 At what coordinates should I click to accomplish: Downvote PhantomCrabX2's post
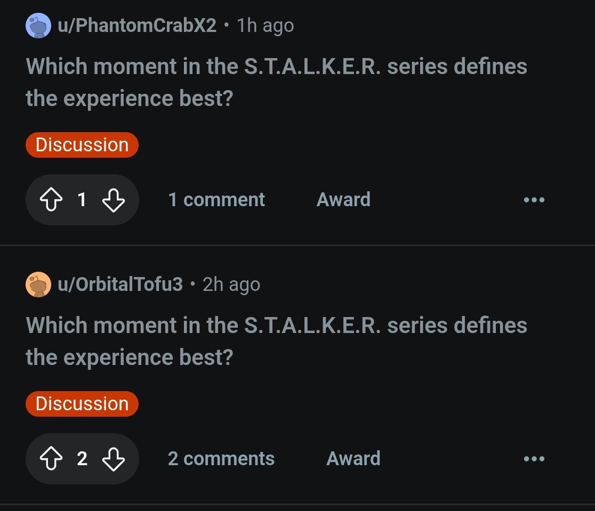(113, 200)
